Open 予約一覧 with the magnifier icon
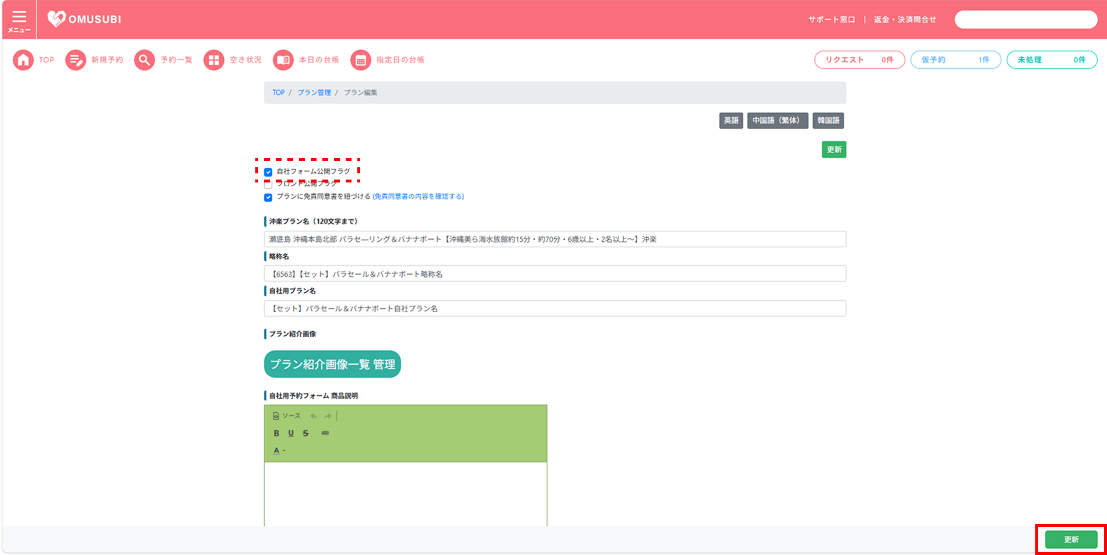Screen dimensions: 1107x555 (x=145, y=60)
